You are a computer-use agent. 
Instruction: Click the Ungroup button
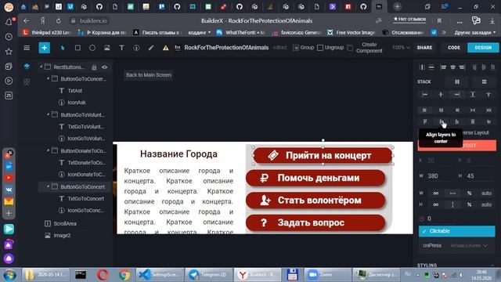pyautogui.click(x=330, y=48)
